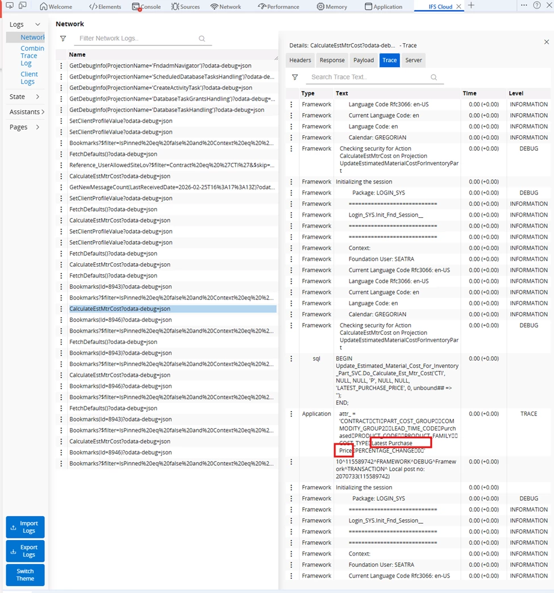Open trace row menu for Language Code Rfc3066 first row

coord(291,105)
